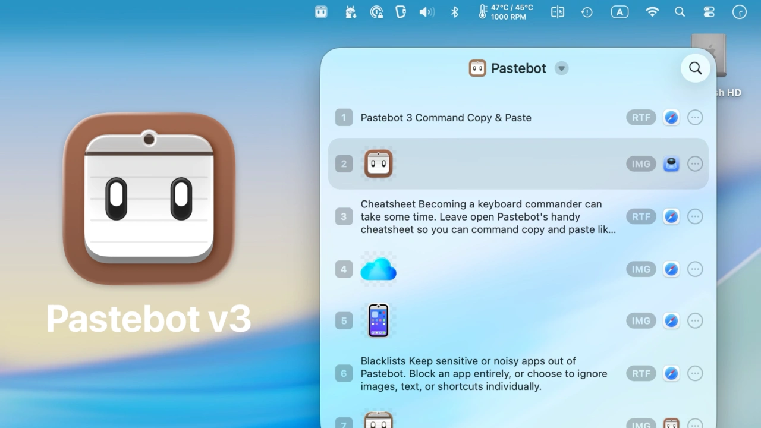Image resolution: width=761 pixels, height=428 pixels.
Task: Click the Time Machine history menu bar icon
Action: pyautogui.click(x=587, y=12)
